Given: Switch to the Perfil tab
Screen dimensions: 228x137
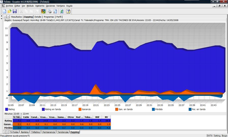Looking at the screenshot, I should click(59, 17).
